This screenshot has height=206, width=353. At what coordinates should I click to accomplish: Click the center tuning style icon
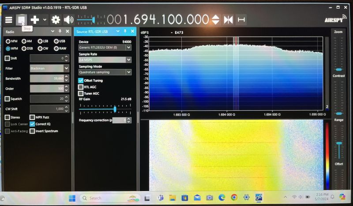coord(228,20)
